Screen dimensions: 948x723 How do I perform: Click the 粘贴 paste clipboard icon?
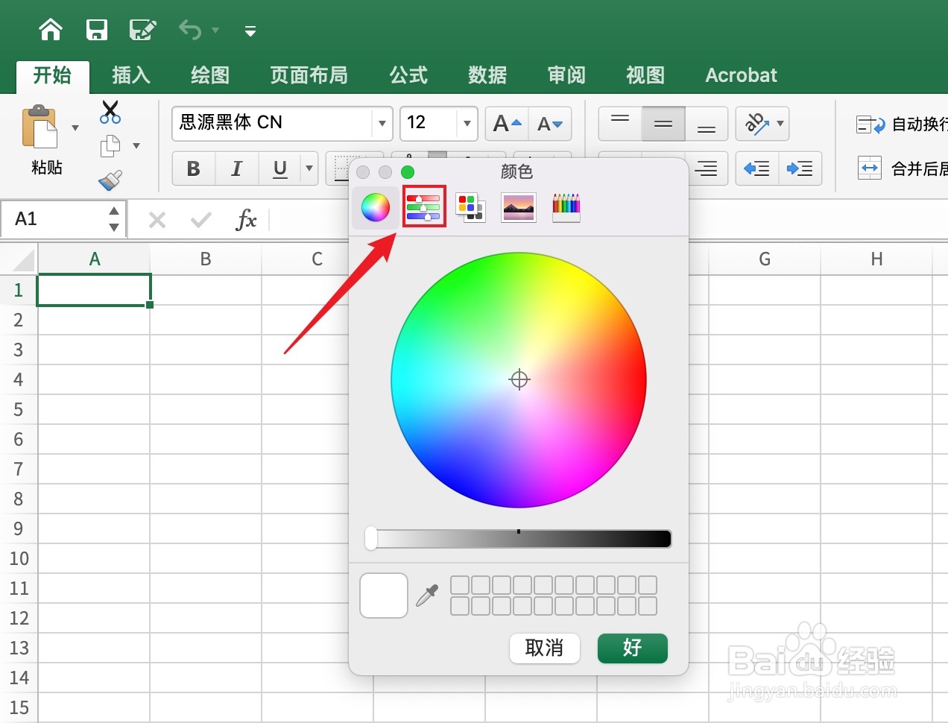[40, 127]
